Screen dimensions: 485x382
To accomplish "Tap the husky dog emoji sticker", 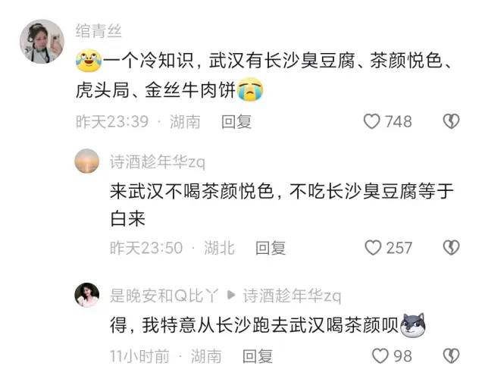I will [x=412, y=325].
